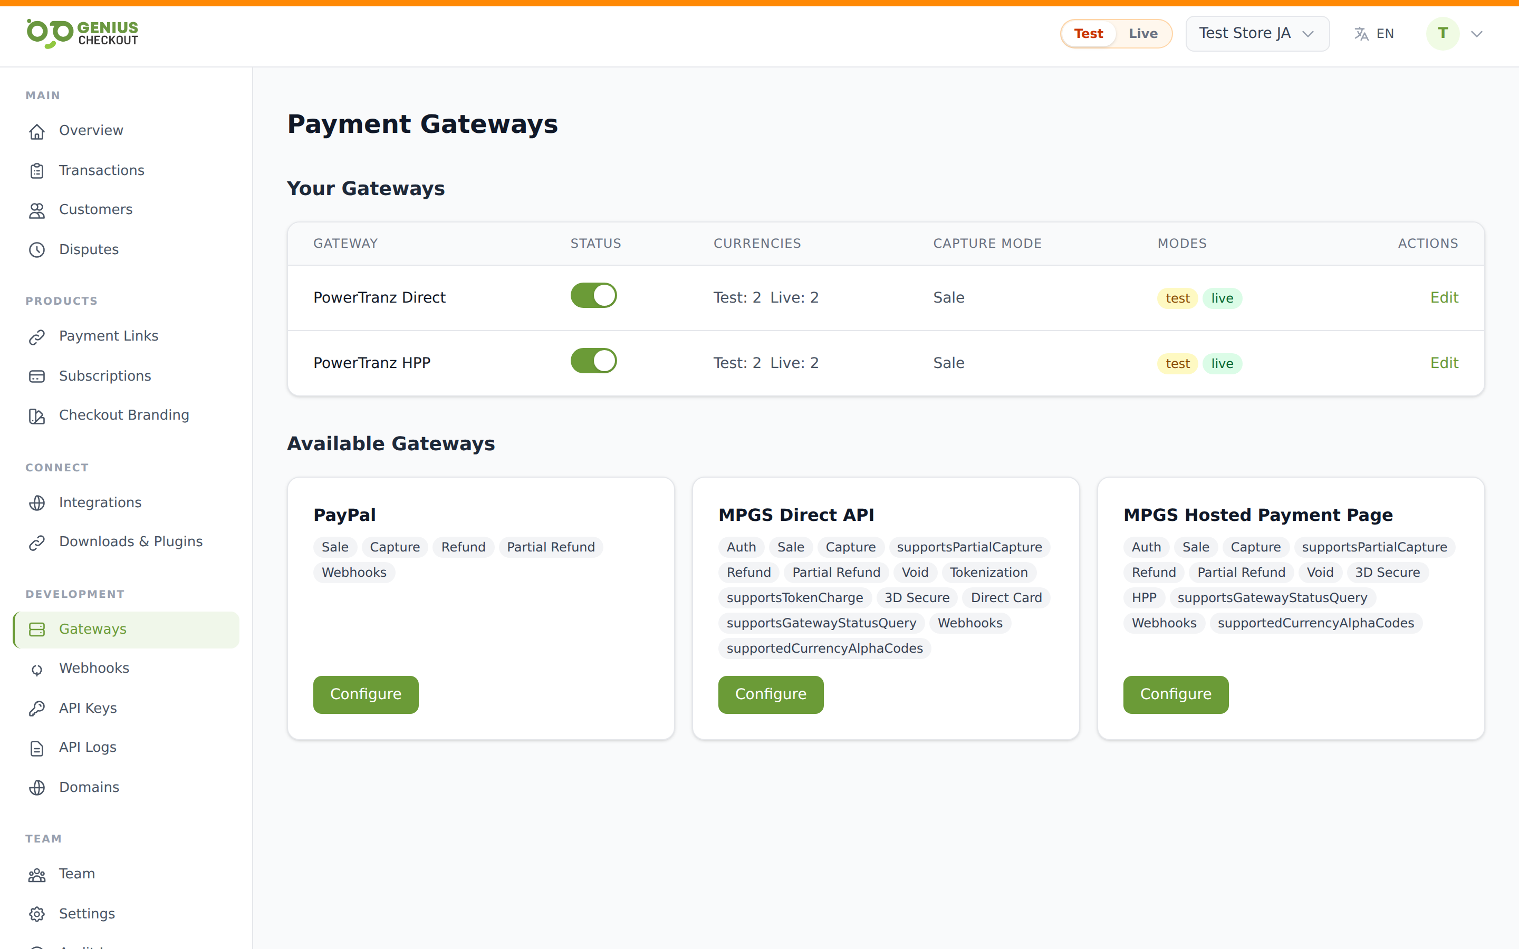Open Overview in the sidebar
The width and height of the screenshot is (1519, 949).
(126, 131)
